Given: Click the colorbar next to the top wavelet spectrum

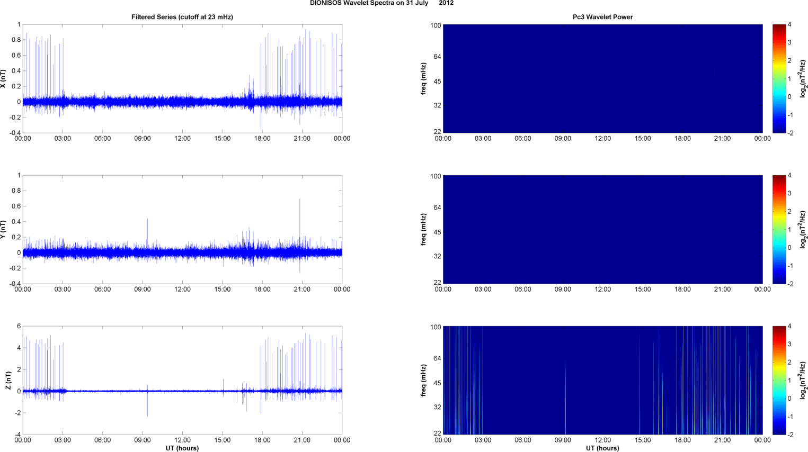Looking at the screenshot, I should pos(779,79).
